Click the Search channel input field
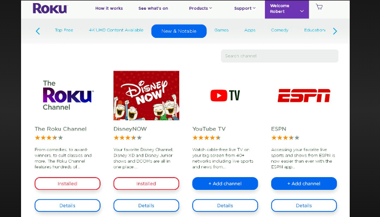 (x=279, y=56)
